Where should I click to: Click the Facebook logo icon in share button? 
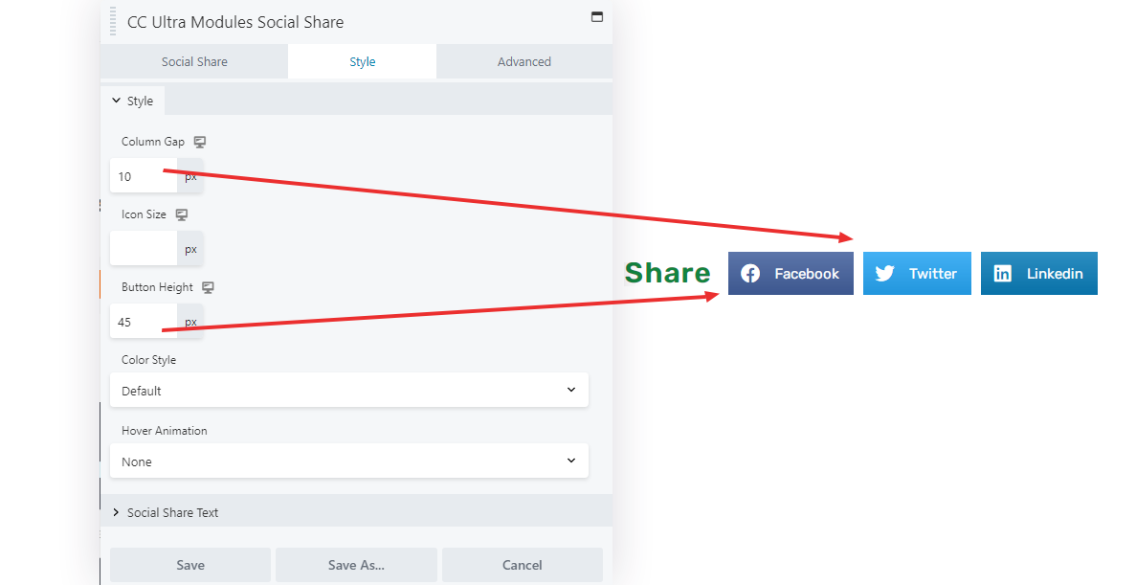[x=750, y=273]
